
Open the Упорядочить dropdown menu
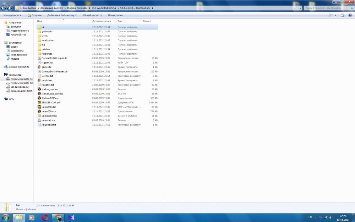tap(12, 15)
